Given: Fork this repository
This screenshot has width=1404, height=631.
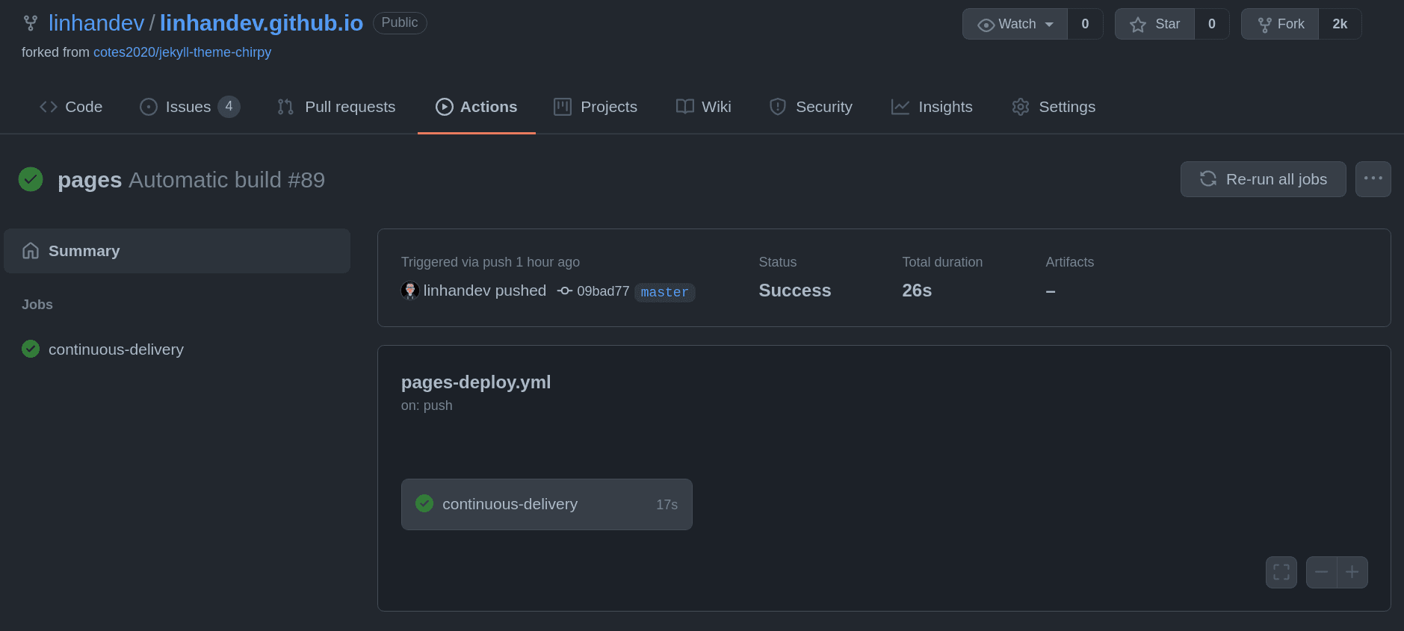Looking at the screenshot, I should 1280,24.
